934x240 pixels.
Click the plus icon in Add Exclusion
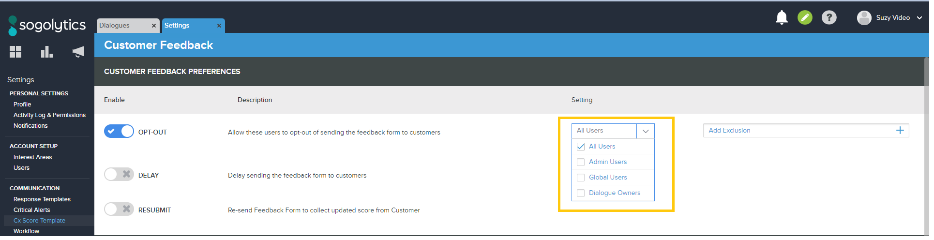pos(900,130)
